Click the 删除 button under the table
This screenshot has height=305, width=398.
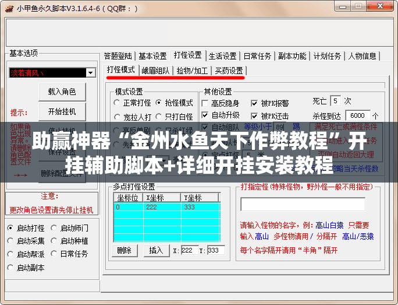(x=125, y=250)
